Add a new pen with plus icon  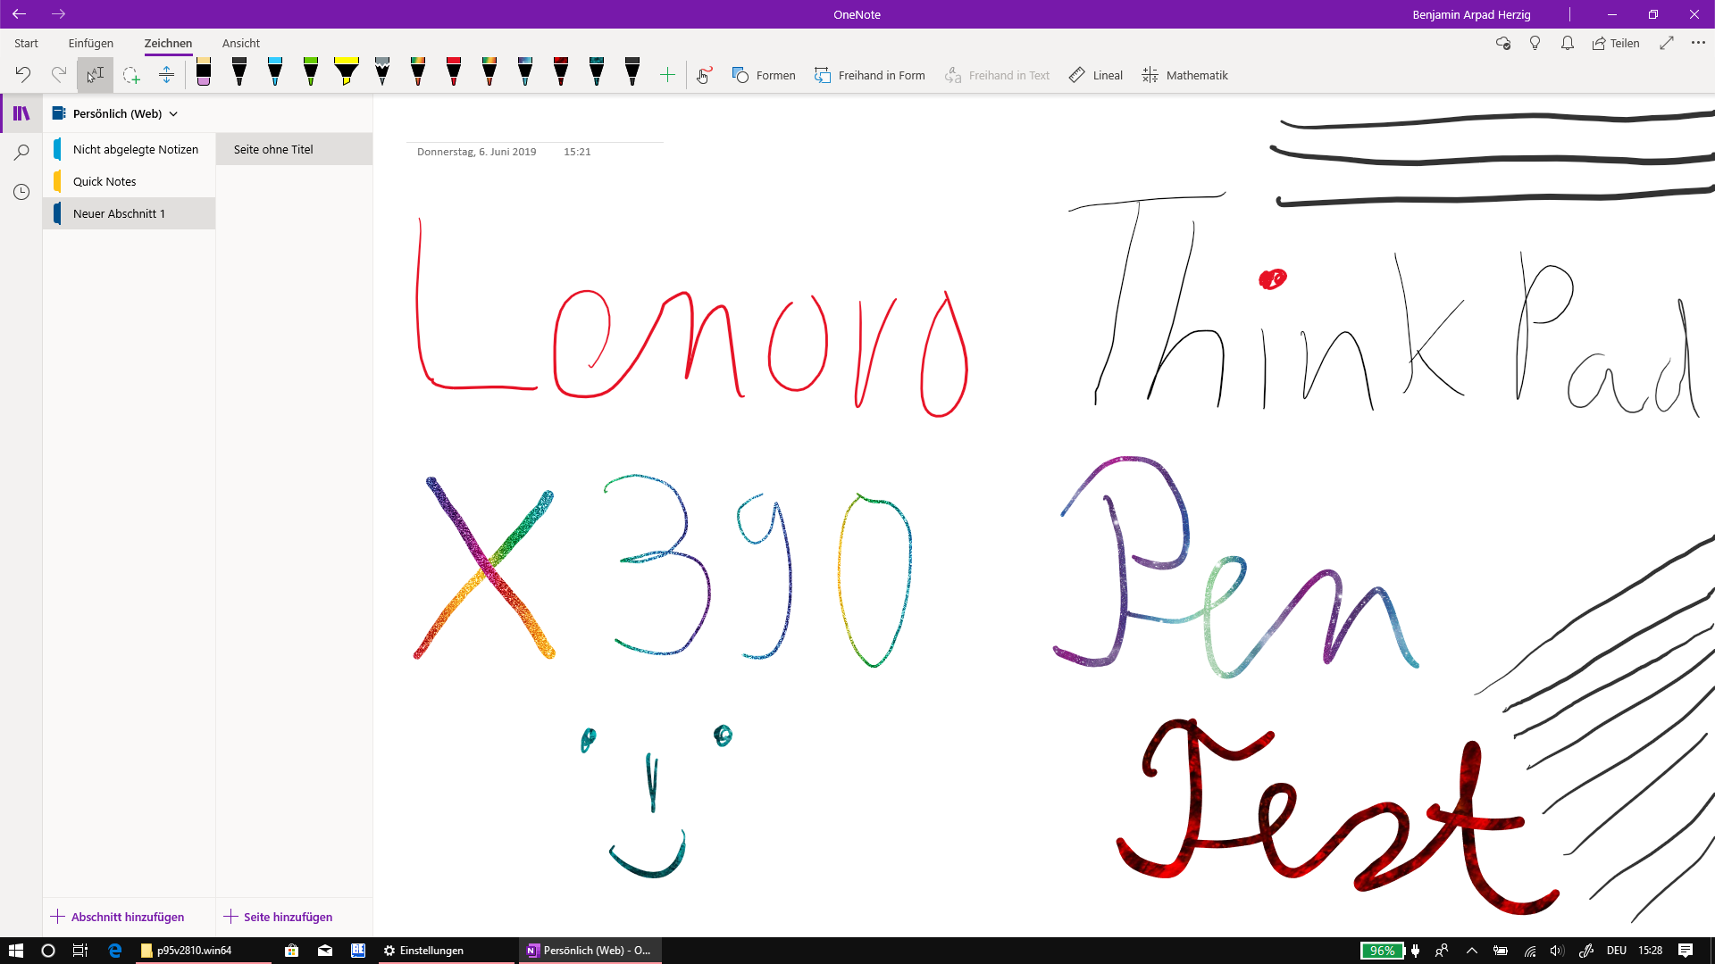tap(667, 76)
